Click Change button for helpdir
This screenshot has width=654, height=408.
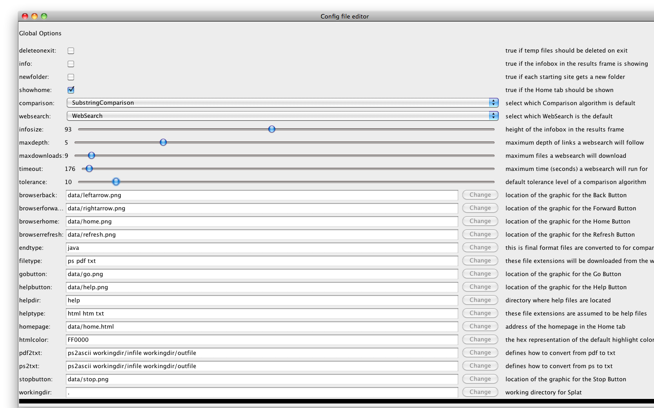[480, 300]
